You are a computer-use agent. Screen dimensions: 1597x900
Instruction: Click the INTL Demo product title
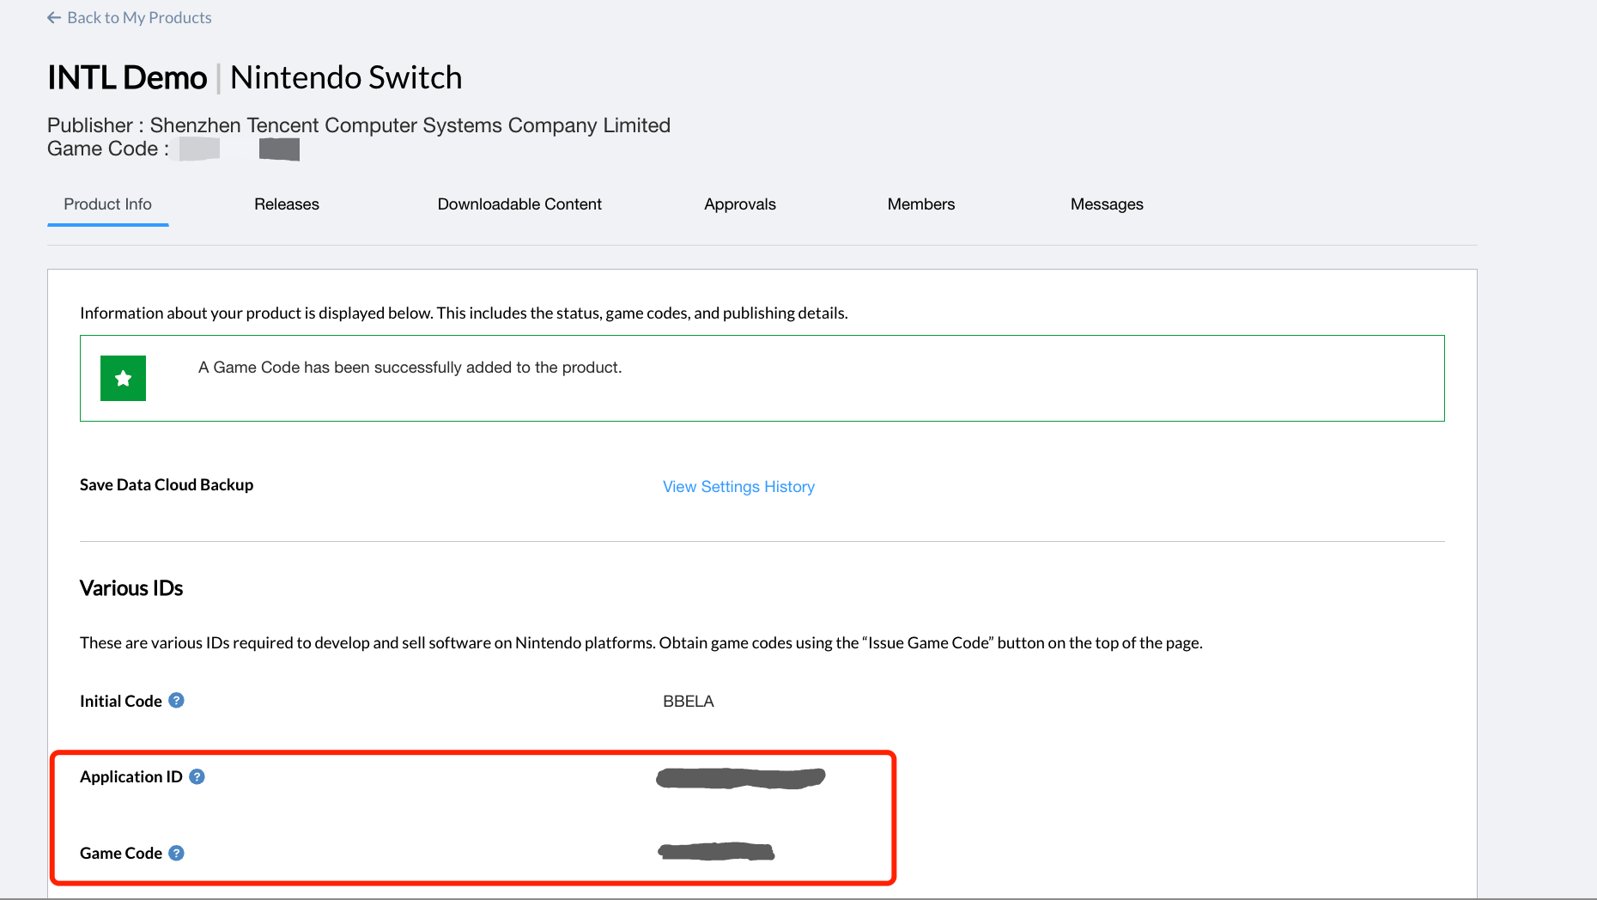127,78
